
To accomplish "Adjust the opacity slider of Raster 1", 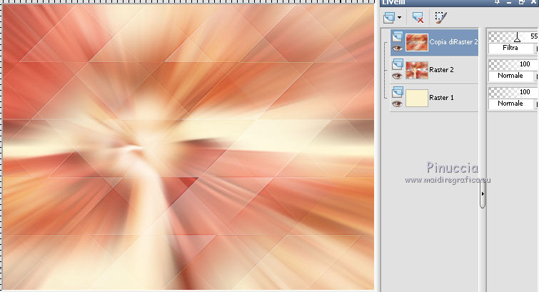I will tap(513, 92).
